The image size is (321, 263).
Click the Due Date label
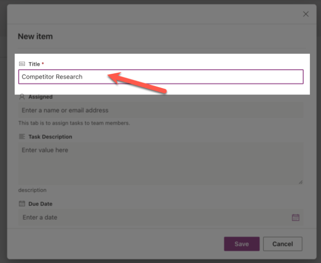40,204
